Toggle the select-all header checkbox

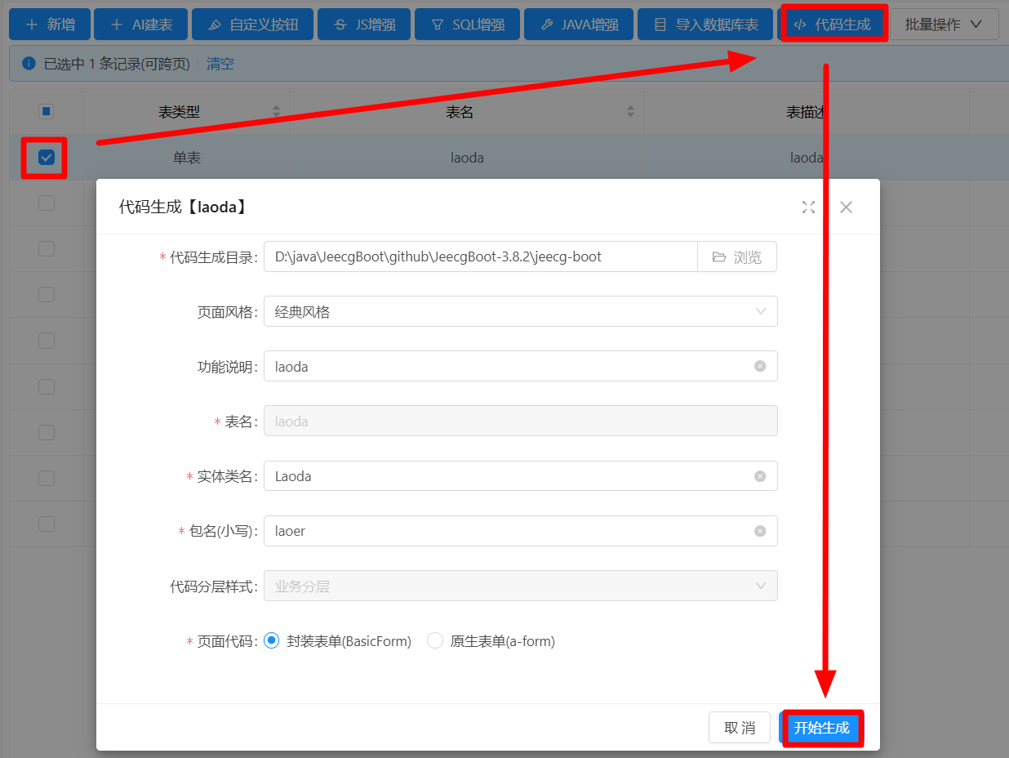point(47,111)
